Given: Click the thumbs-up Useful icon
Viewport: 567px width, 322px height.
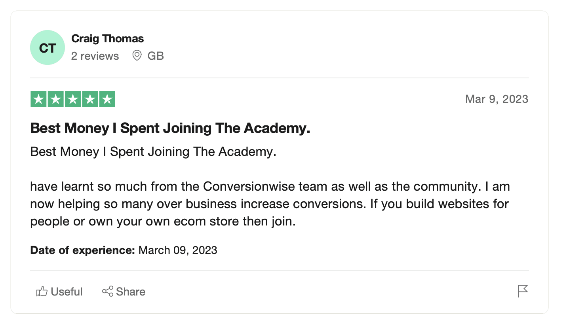Looking at the screenshot, I should (42, 292).
